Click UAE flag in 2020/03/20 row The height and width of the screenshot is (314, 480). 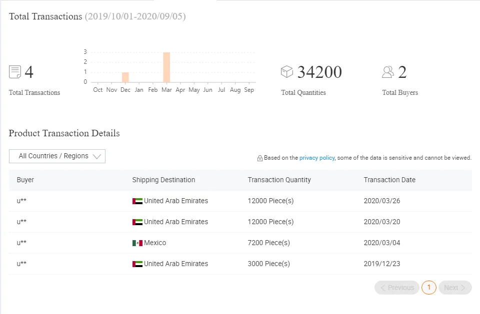pos(137,222)
